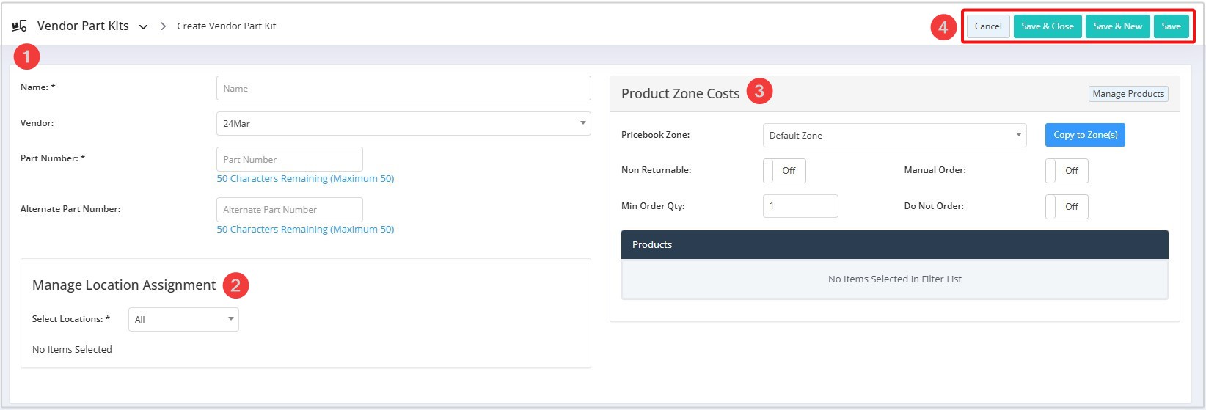Open the Pricebook Zone Default Zone dropdown
The image size is (1206, 410).
point(894,135)
